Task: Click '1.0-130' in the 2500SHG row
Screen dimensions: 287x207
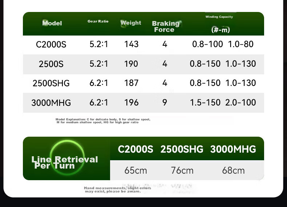Action: [240, 83]
